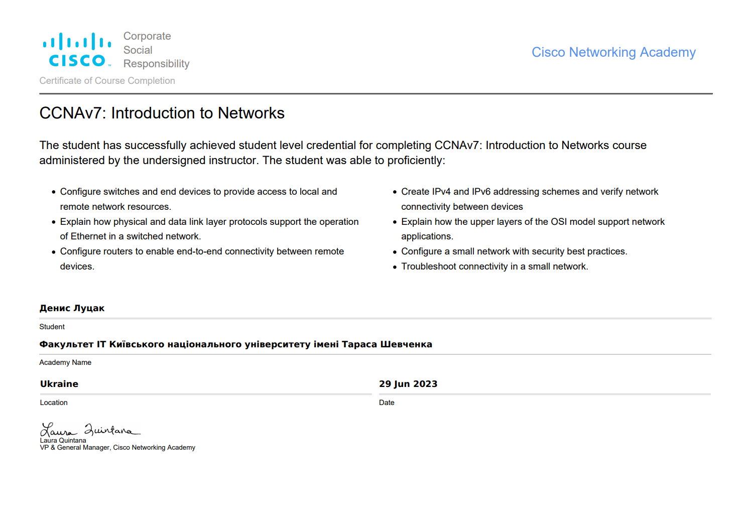The image size is (752, 528).
Task: Click the VP & General Manager title line
Action: 117,448
